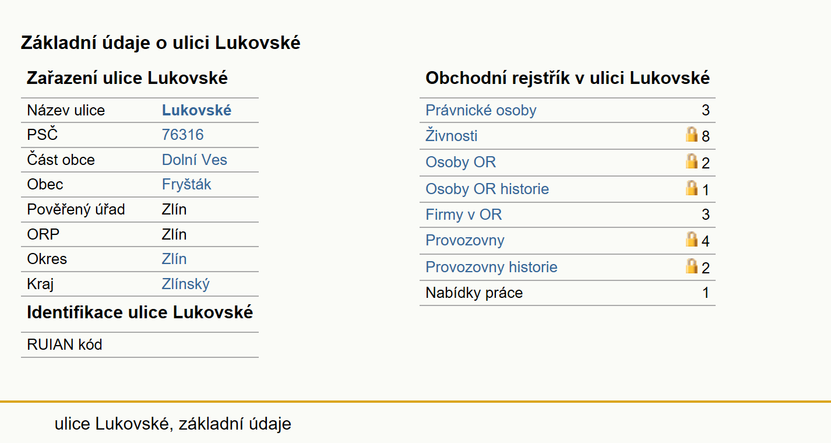The width and height of the screenshot is (831, 443).
Task: Click the Lukovské street name link
Action: click(197, 111)
